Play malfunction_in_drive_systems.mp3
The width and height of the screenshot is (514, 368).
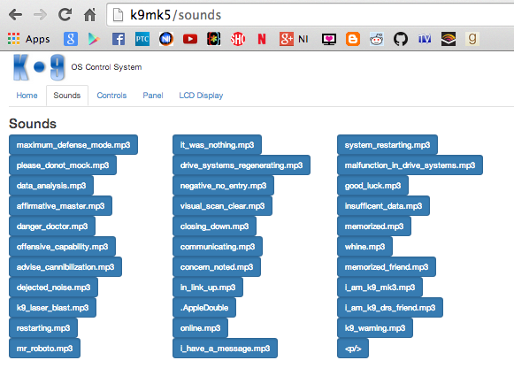(x=410, y=165)
